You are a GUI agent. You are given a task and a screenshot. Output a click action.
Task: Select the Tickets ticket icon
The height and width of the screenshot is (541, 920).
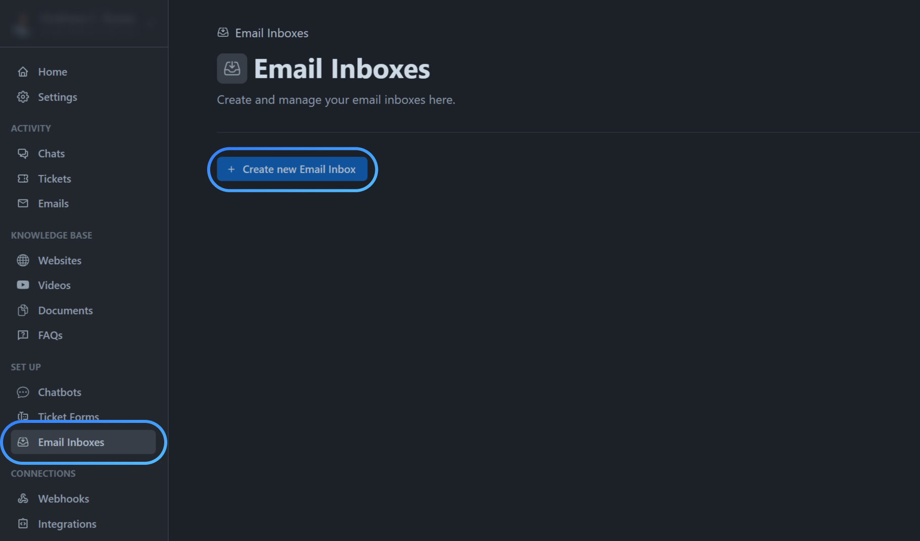(23, 179)
